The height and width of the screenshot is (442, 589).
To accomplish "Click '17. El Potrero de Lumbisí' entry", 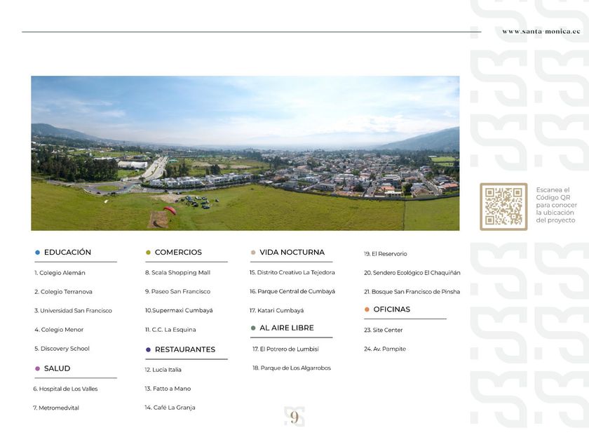I will (285, 349).
